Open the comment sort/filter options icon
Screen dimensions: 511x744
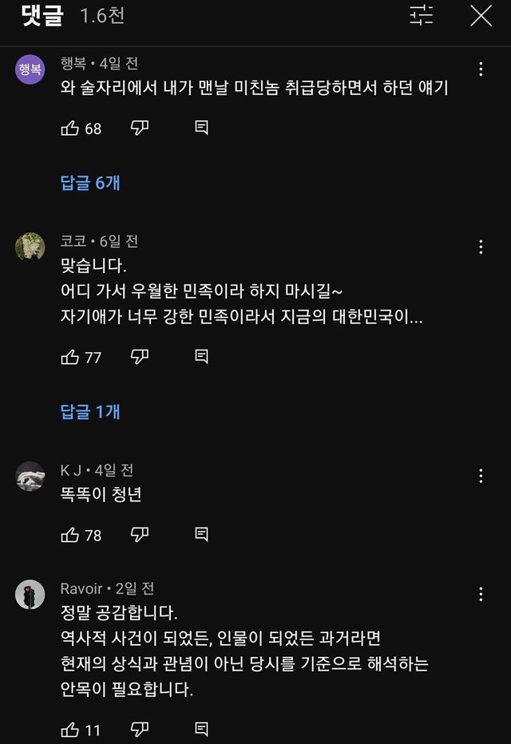tap(421, 15)
